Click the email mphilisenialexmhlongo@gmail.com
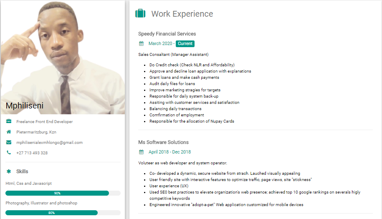This screenshot has height=219, width=382. 49,143
